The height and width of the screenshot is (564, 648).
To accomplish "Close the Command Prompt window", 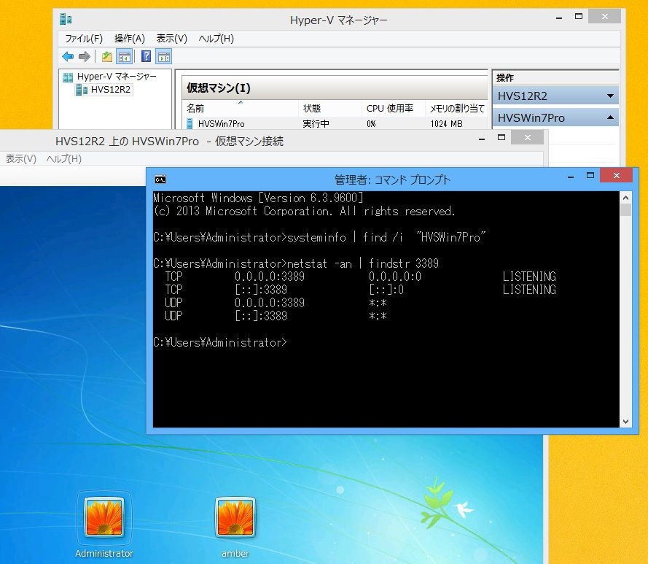I will coord(616,175).
